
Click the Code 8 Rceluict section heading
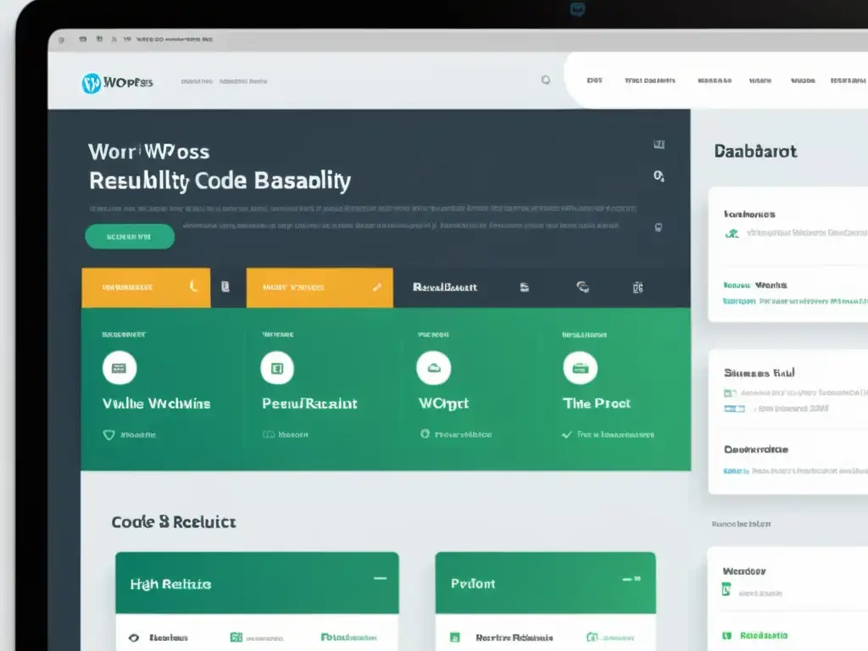(174, 522)
